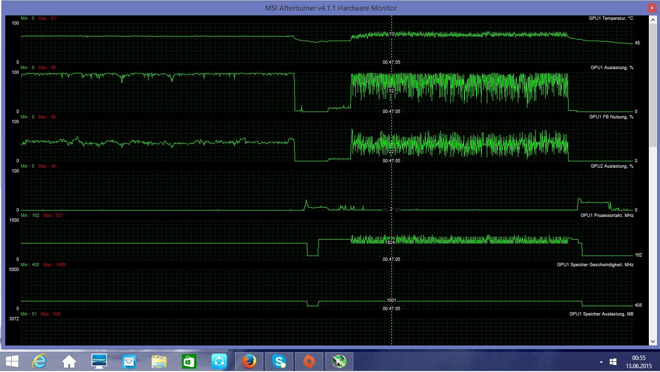This screenshot has height=372, width=660.
Task: Open the clock showing 00:55
Action: pos(639,358)
